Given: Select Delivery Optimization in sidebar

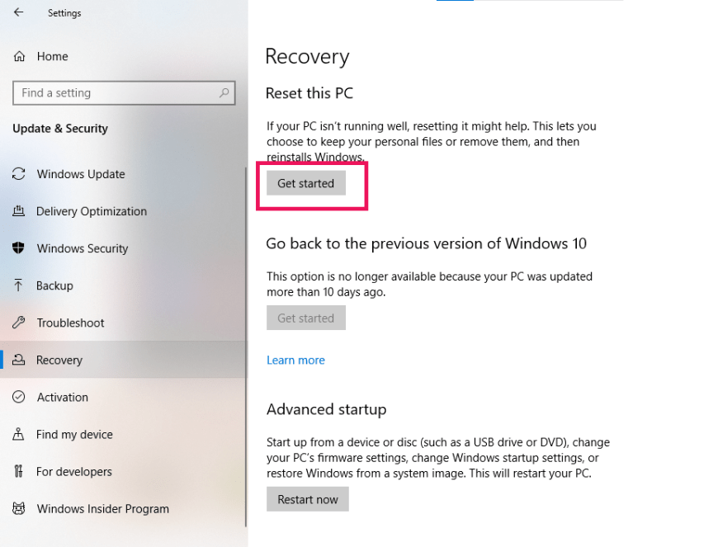Looking at the screenshot, I should (x=92, y=211).
